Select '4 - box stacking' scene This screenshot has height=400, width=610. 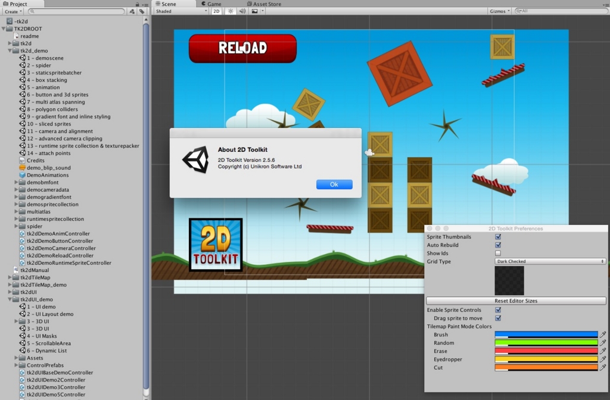coord(43,80)
